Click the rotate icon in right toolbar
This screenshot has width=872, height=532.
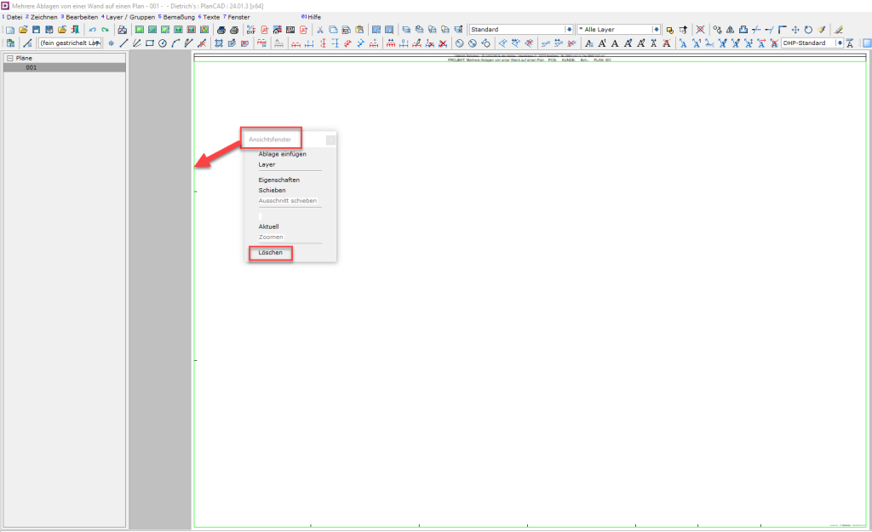[x=808, y=30]
